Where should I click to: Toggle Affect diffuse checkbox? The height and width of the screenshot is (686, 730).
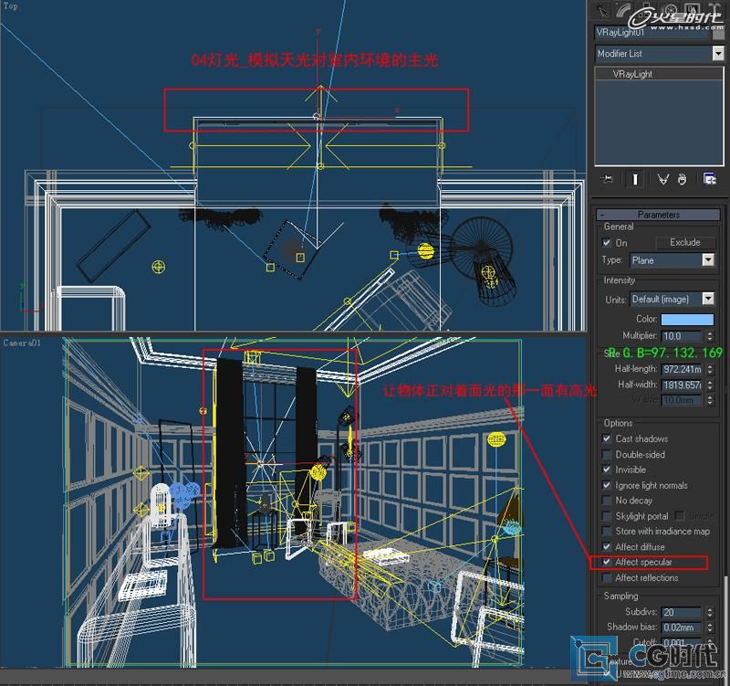(x=607, y=546)
